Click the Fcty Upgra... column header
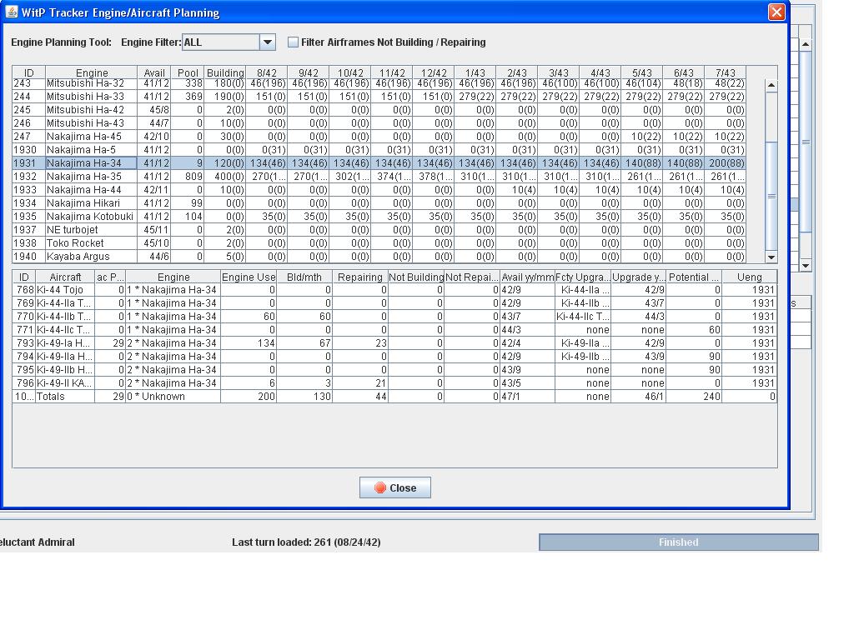This screenshot has height=640, width=854. coord(583,277)
